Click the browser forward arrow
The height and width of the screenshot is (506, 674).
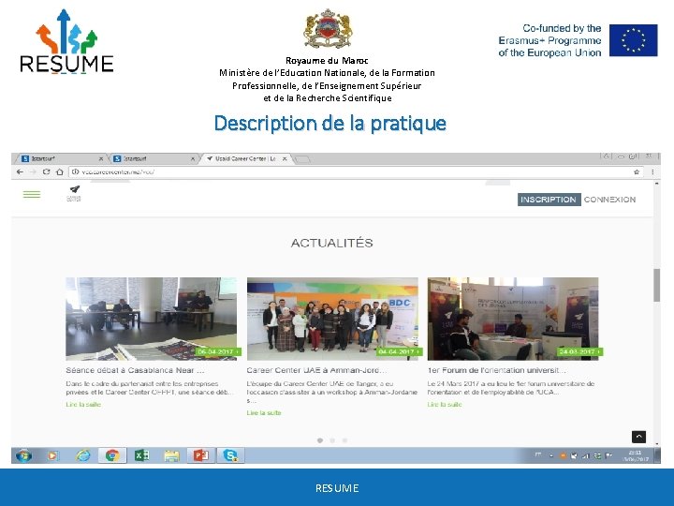tap(33, 171)
